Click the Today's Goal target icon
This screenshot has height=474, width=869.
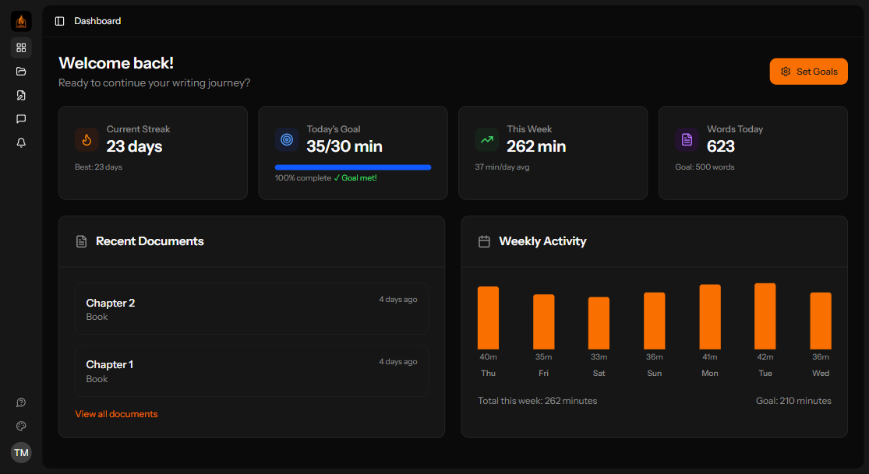pyautogui.click(x=287, y=139)
